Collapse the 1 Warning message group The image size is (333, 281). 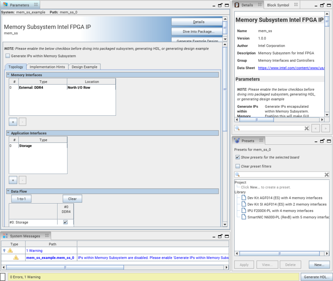click(4, 251)
